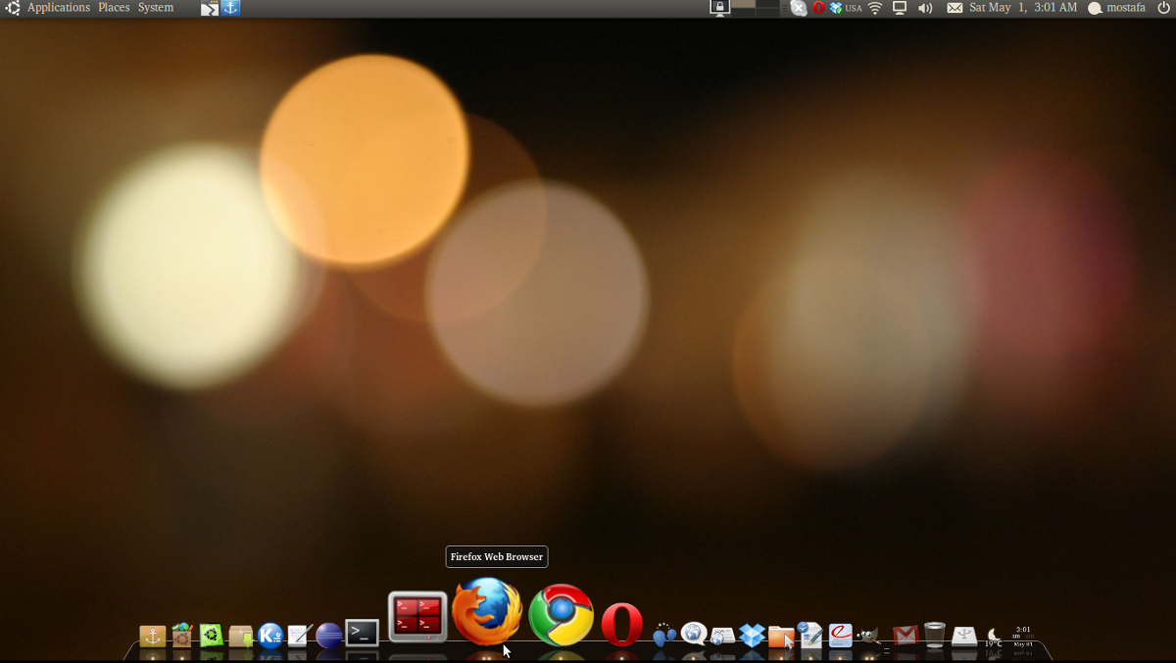Open the red four-pane terminal dock icon

(417, 617)
